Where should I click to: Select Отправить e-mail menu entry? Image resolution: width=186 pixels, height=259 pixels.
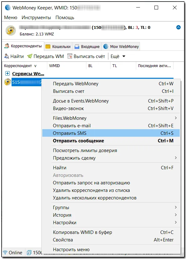click(x=111, y=125)
